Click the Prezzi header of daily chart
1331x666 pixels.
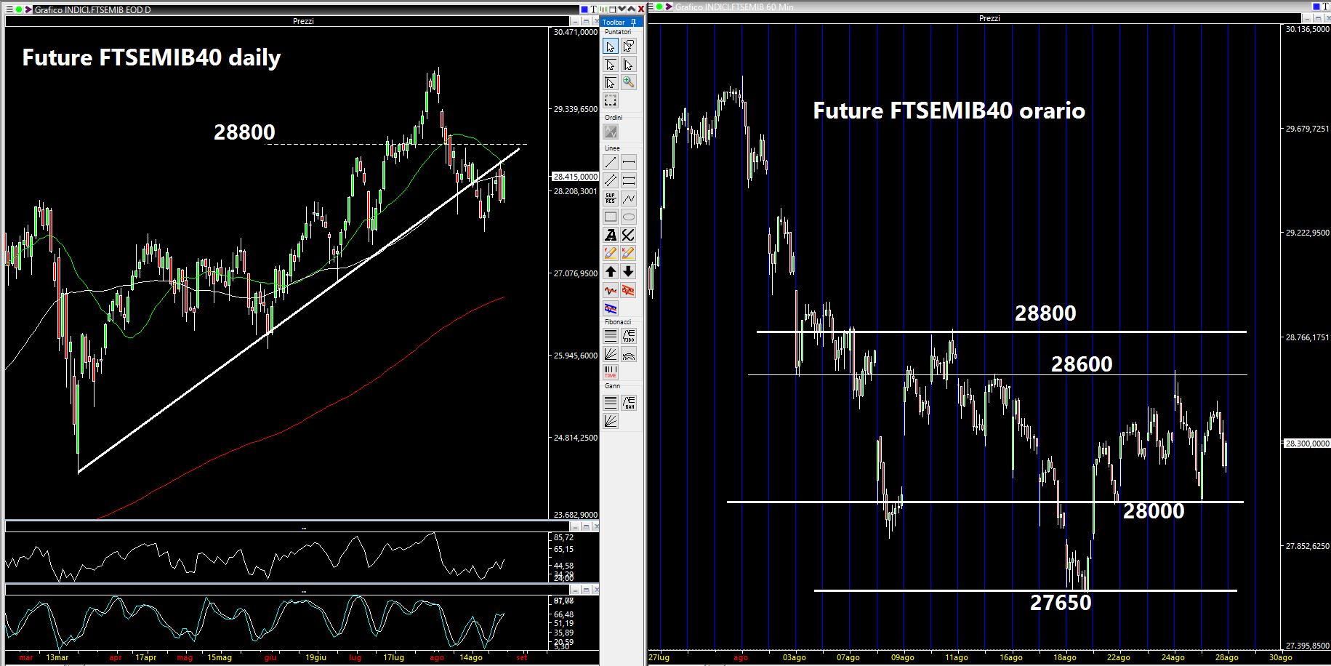pyautogui.click(x=303, y=21)
